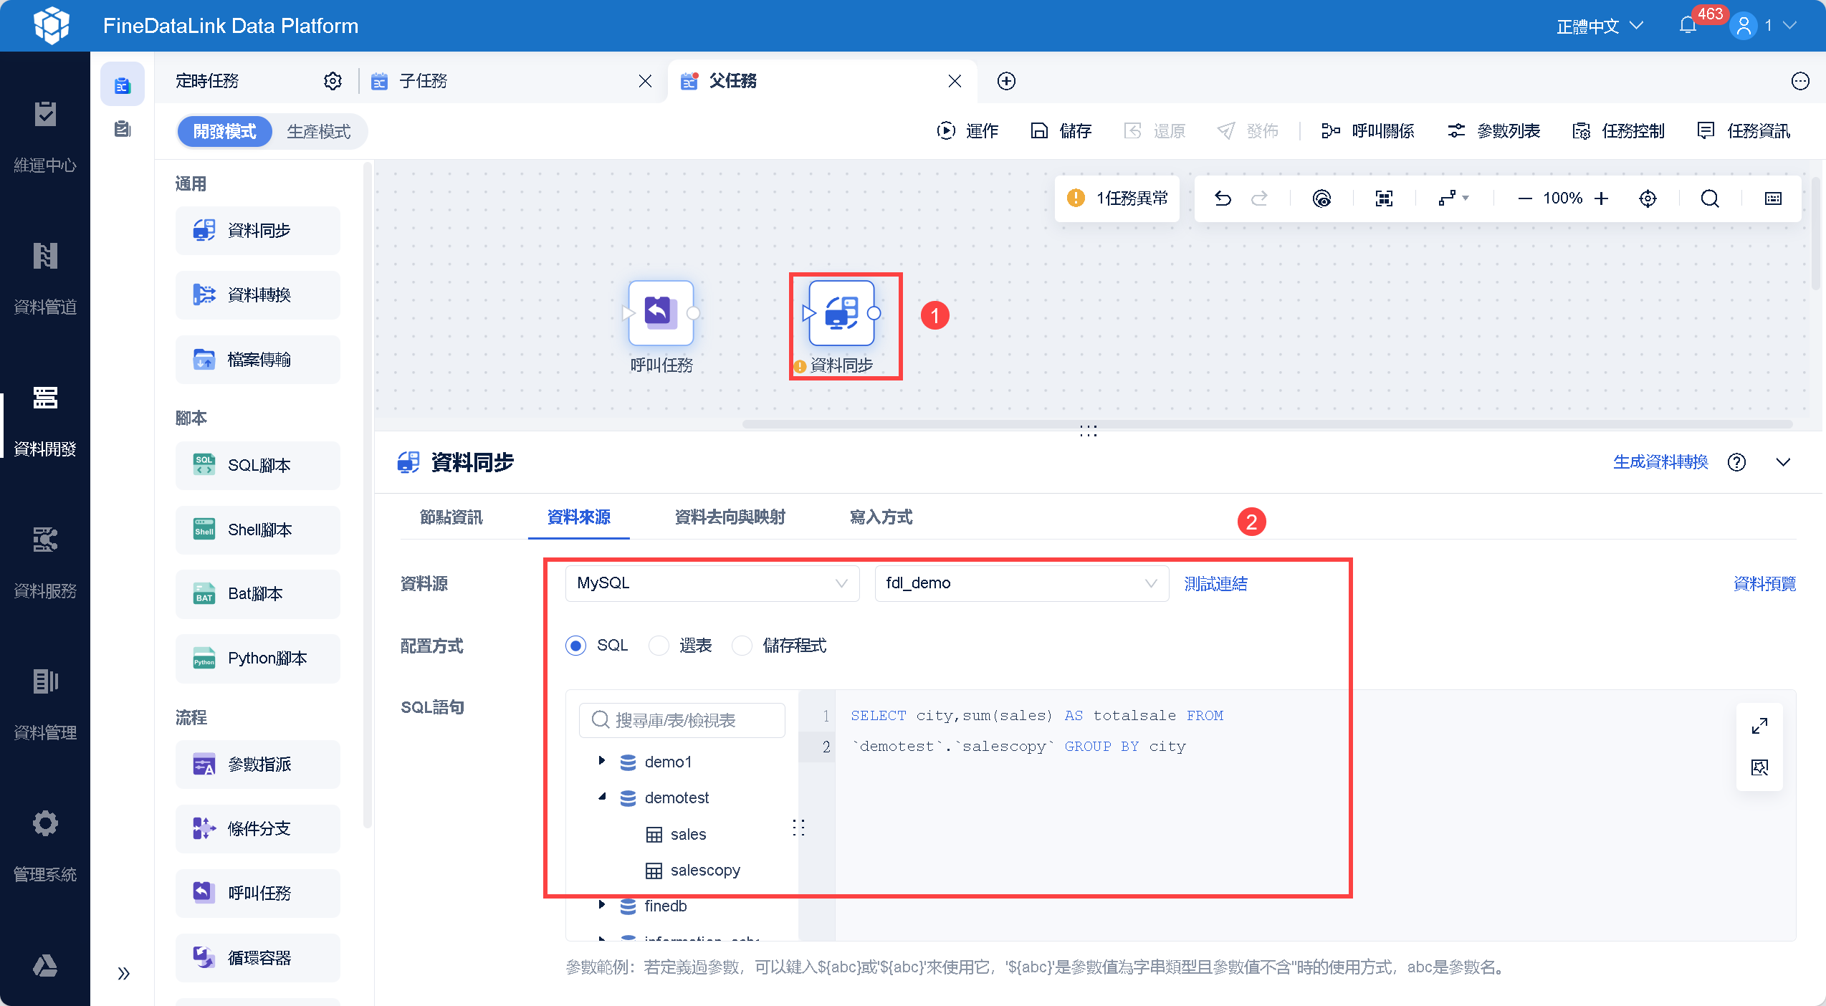Click the undo arrow in canvas toolbar
Image resolution: width=1826 pixels, height=1006 pixels.
[x=1223, y=198]
